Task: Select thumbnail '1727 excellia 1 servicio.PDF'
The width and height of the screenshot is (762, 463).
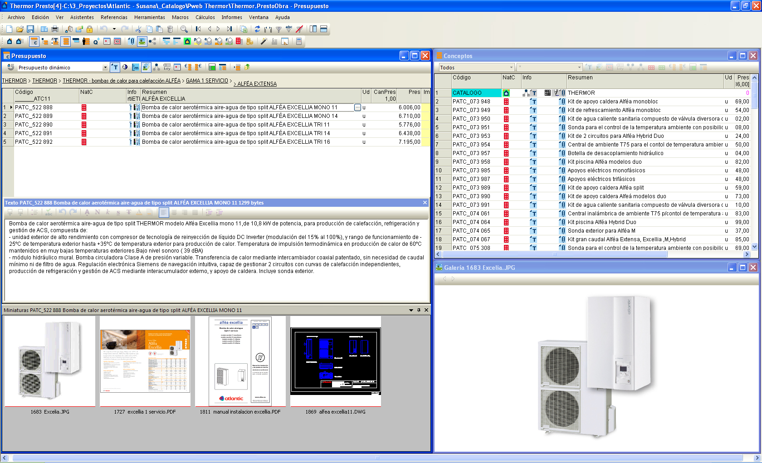Action: (145, 366)
